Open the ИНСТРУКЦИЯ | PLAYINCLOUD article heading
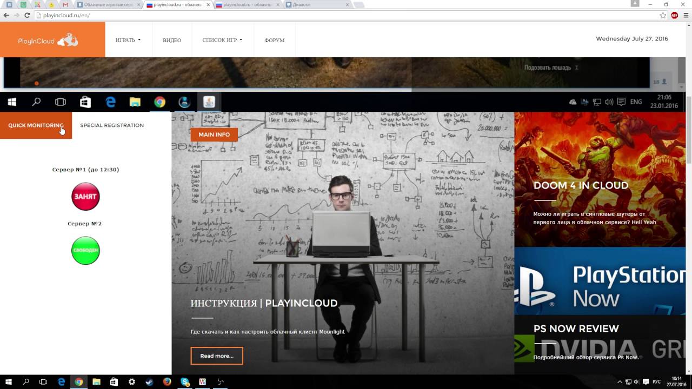The image size is (692, 389). tap(264, 303)
